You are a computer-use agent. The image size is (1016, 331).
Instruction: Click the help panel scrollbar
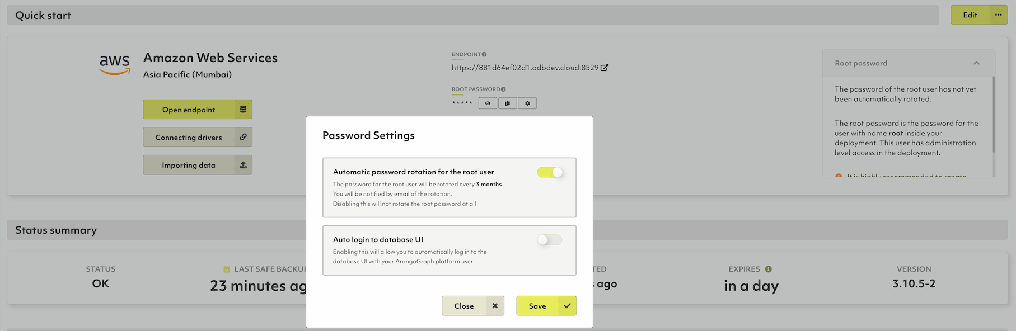click(994, 115)
